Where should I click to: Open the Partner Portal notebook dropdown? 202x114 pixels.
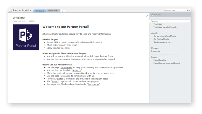pyautogui.click(x=31, y=11)
